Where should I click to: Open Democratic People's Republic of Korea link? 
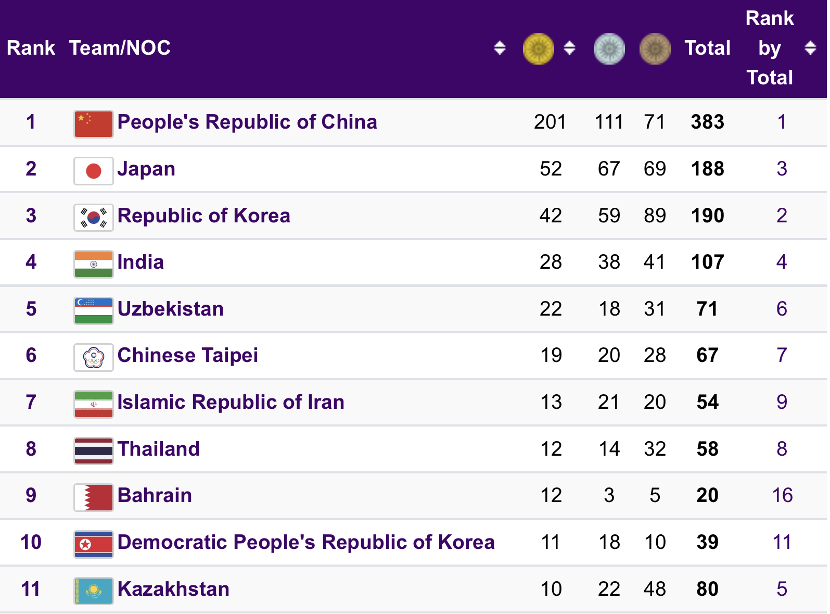click(x=306, y=542)
